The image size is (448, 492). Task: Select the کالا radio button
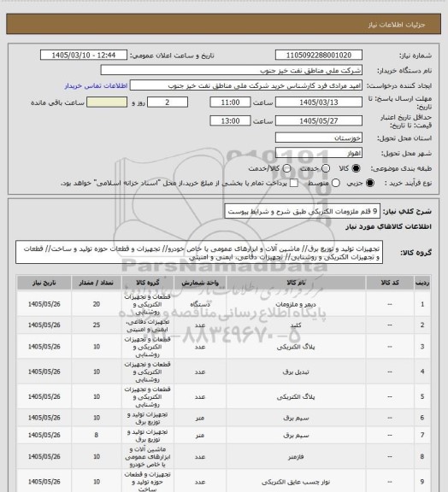(x=356, y=168)
